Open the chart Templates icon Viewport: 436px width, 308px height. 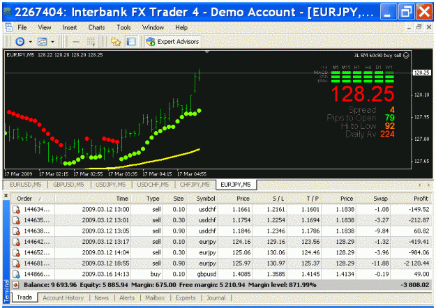tap(43, 42)
